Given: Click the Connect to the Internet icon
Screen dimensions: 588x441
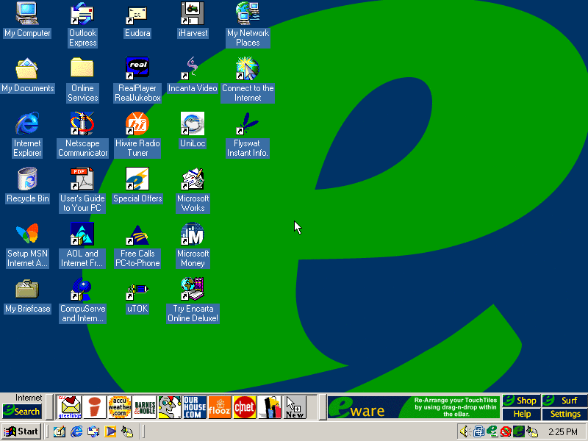Looking at the screenshot, I should point(248,69).
